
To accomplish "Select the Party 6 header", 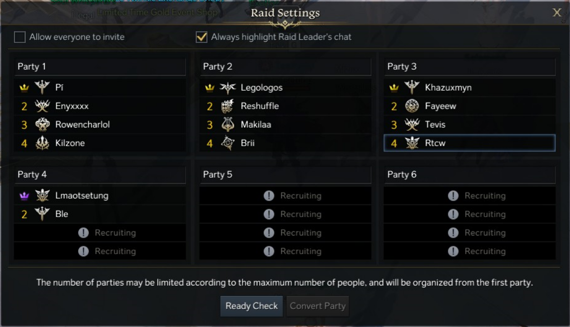I will [x=469, y=174].
